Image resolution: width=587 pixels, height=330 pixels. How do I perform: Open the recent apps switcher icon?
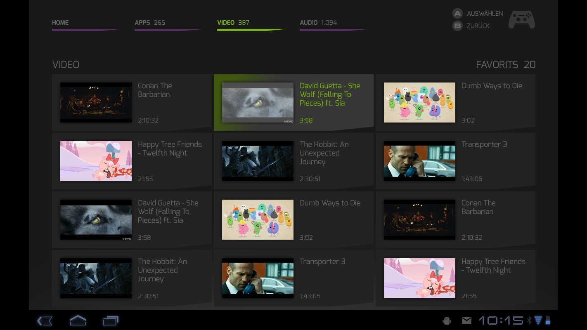111,321
